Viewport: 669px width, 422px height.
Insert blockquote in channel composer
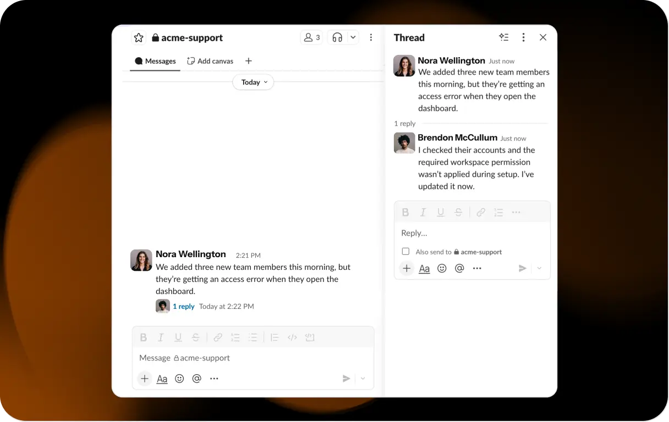(275, 337)
